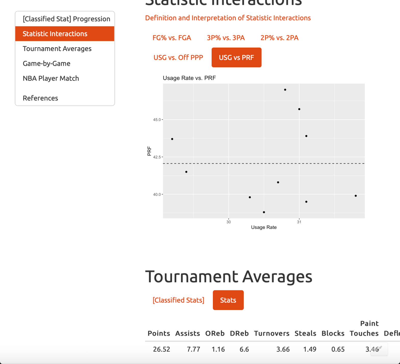Click the Turnovers column header

click(x=272, y=333)
